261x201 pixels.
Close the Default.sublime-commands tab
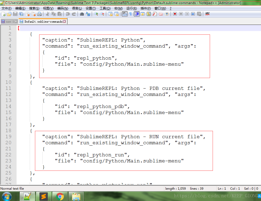pyautogui.click(x=64, y=22)
